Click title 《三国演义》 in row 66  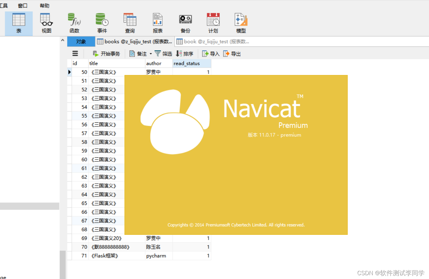[x=106, y=212]
